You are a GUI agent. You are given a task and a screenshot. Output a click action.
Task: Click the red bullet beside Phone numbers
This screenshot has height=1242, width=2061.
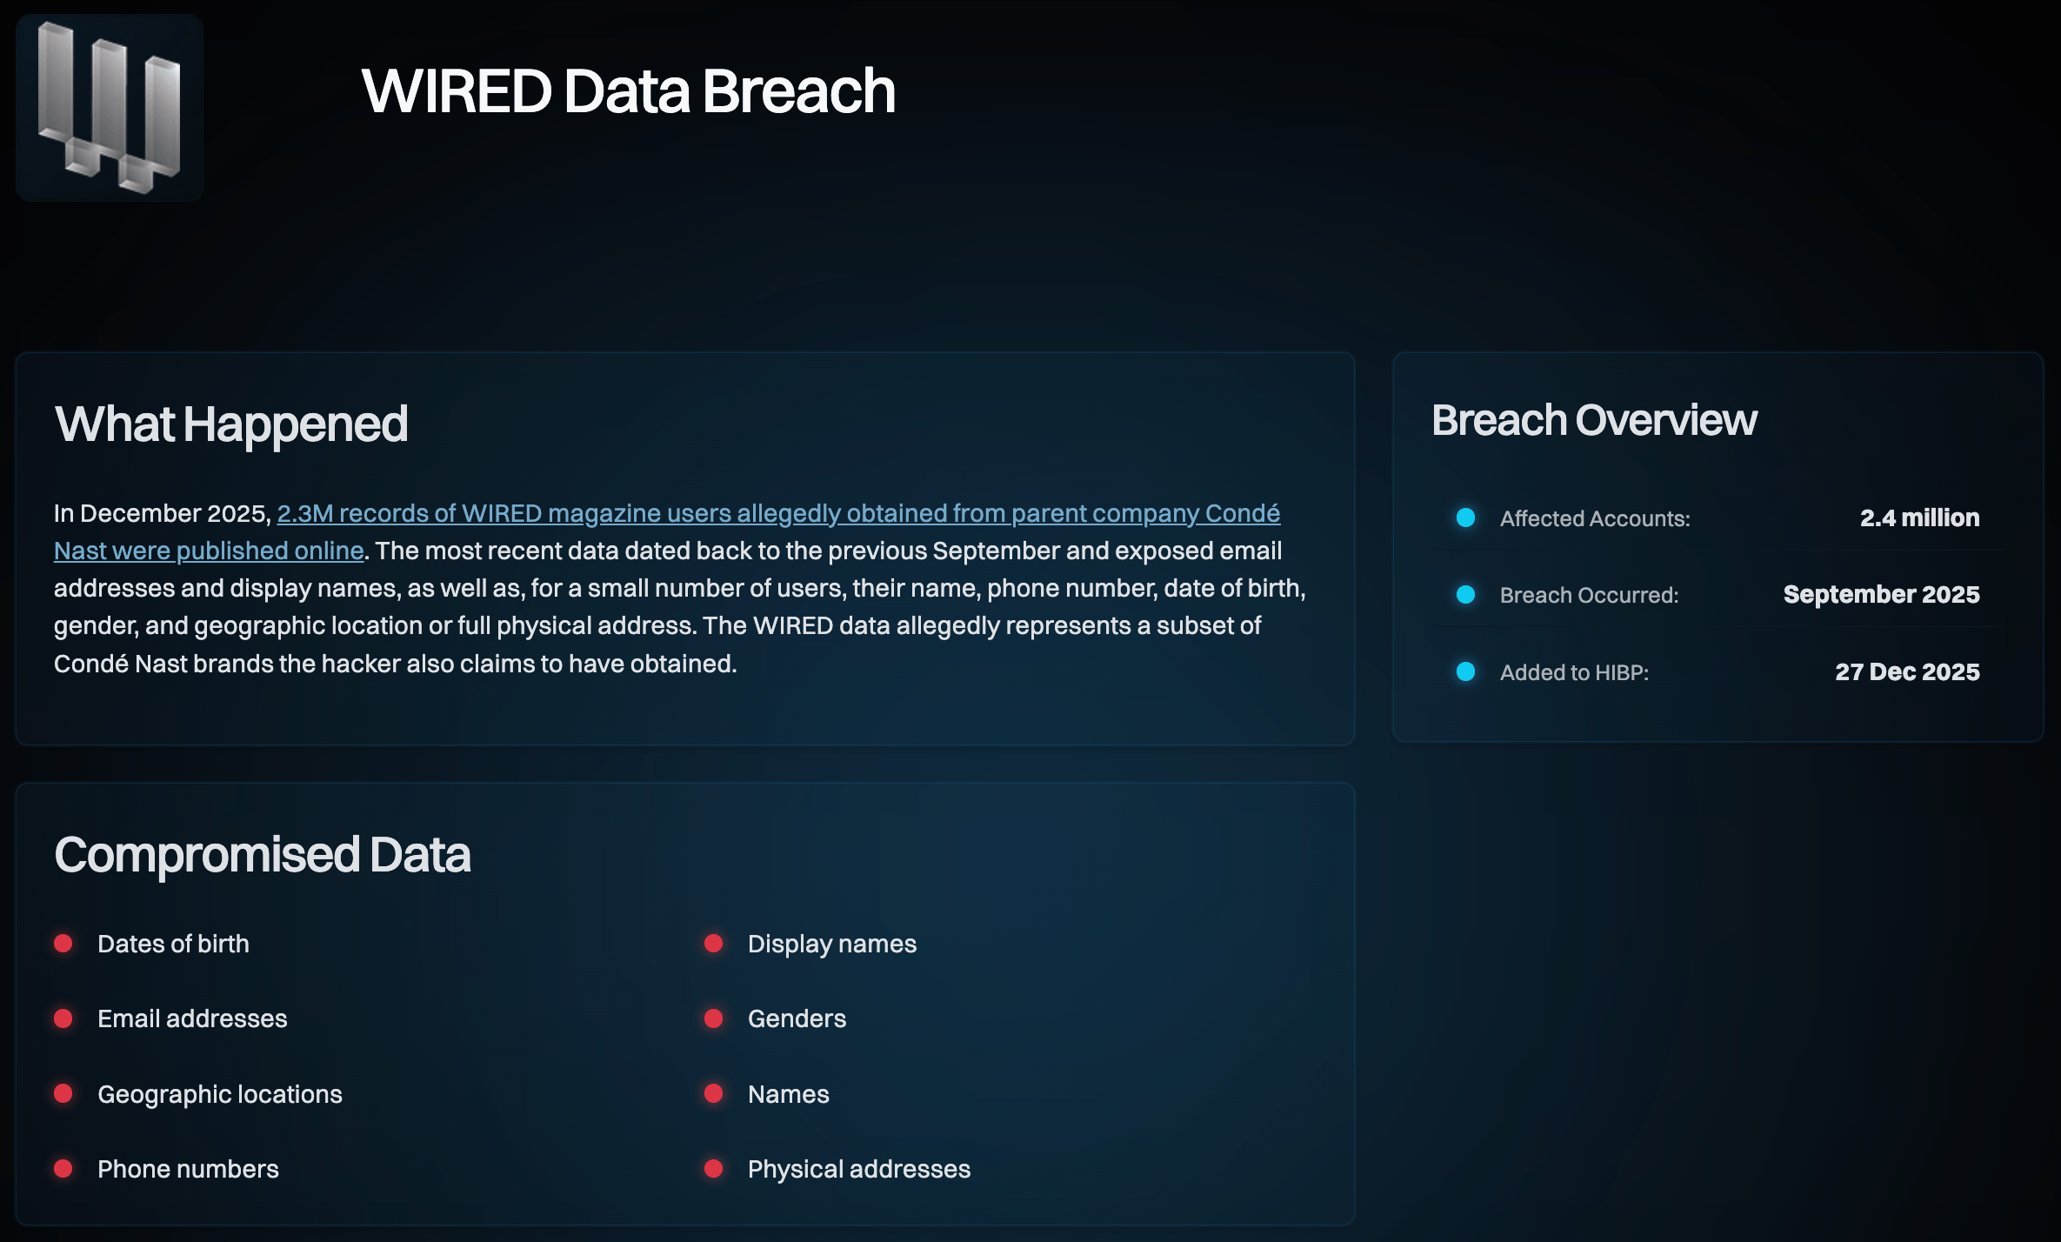coord(64,1169)
